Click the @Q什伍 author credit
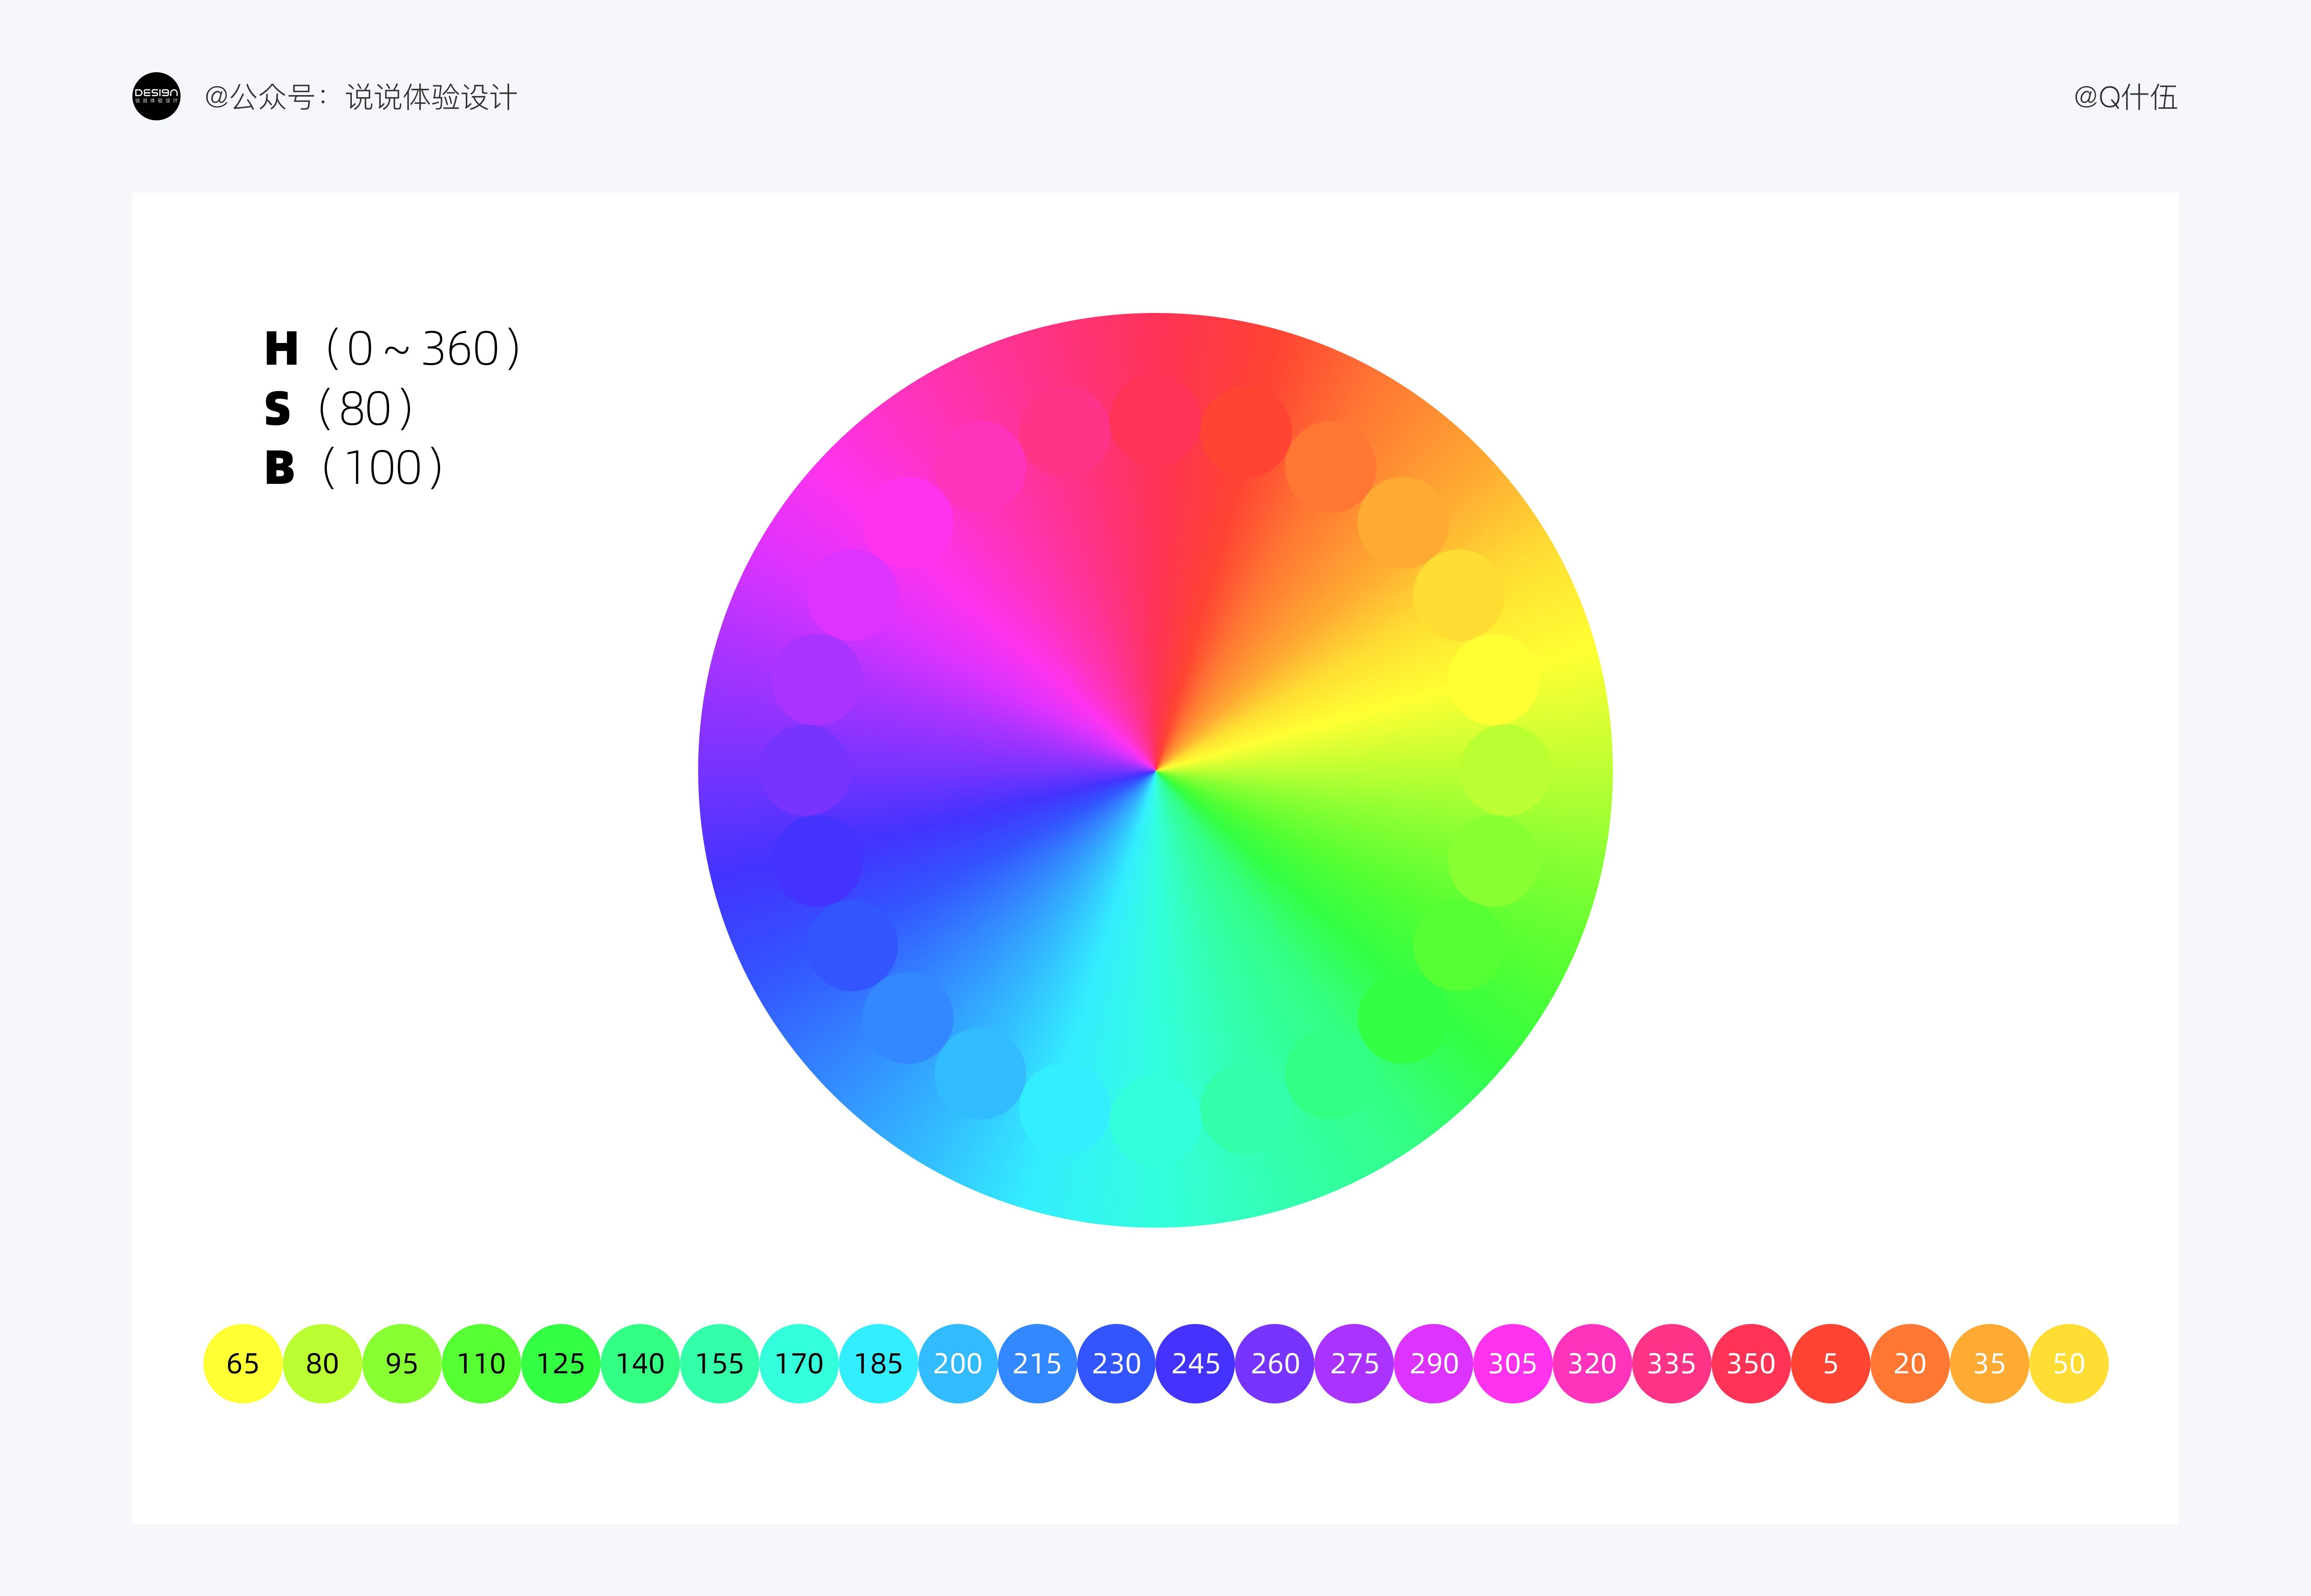 pos(2126,97)
